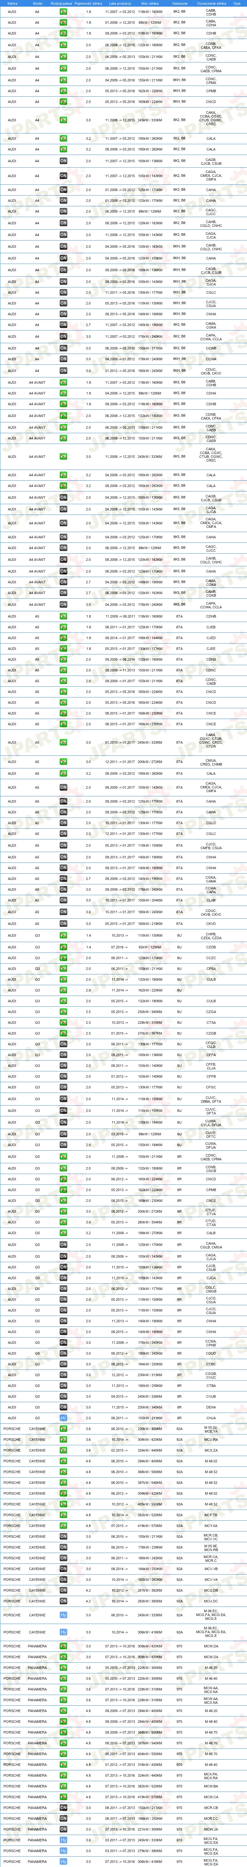The image size is (247, 1867).
Task: Click the diesel ON icon for Porsche Panamera MCW.JA 221kW/300KM
Action: pyautogui.click(x=63, y=1829)
